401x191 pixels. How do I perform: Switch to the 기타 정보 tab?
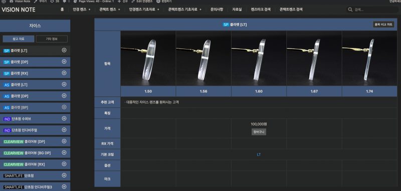tap(52, 39)
